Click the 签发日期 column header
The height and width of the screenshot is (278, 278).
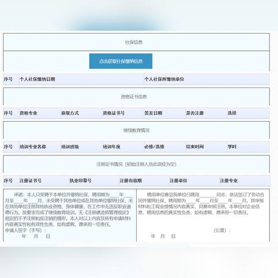(x=153, y=113)
